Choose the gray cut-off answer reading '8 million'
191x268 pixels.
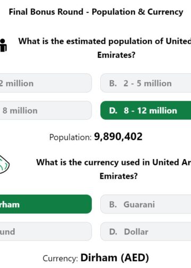(46, 111)
